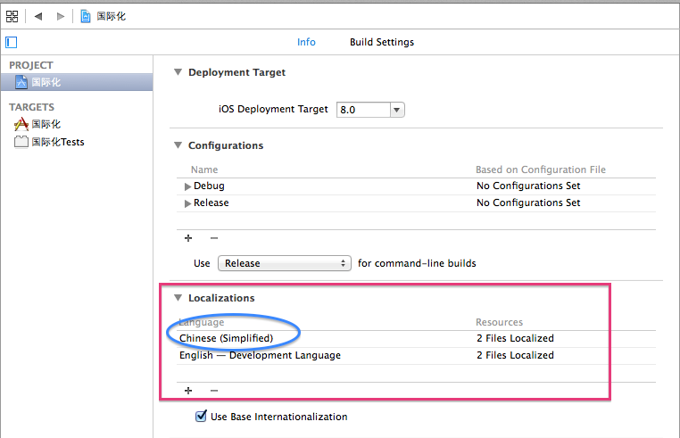Collapse the Deployment Target section
680x438 pixels.
click(178, 72)
